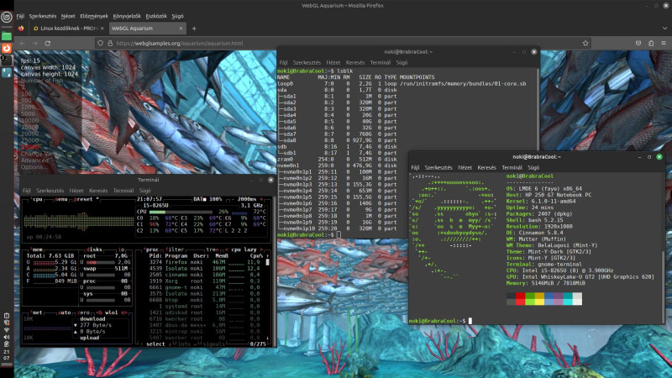Select the firefox process row in btop
Image resolution: width=672 pixels, height=378 pixels.
coord(204,262)
